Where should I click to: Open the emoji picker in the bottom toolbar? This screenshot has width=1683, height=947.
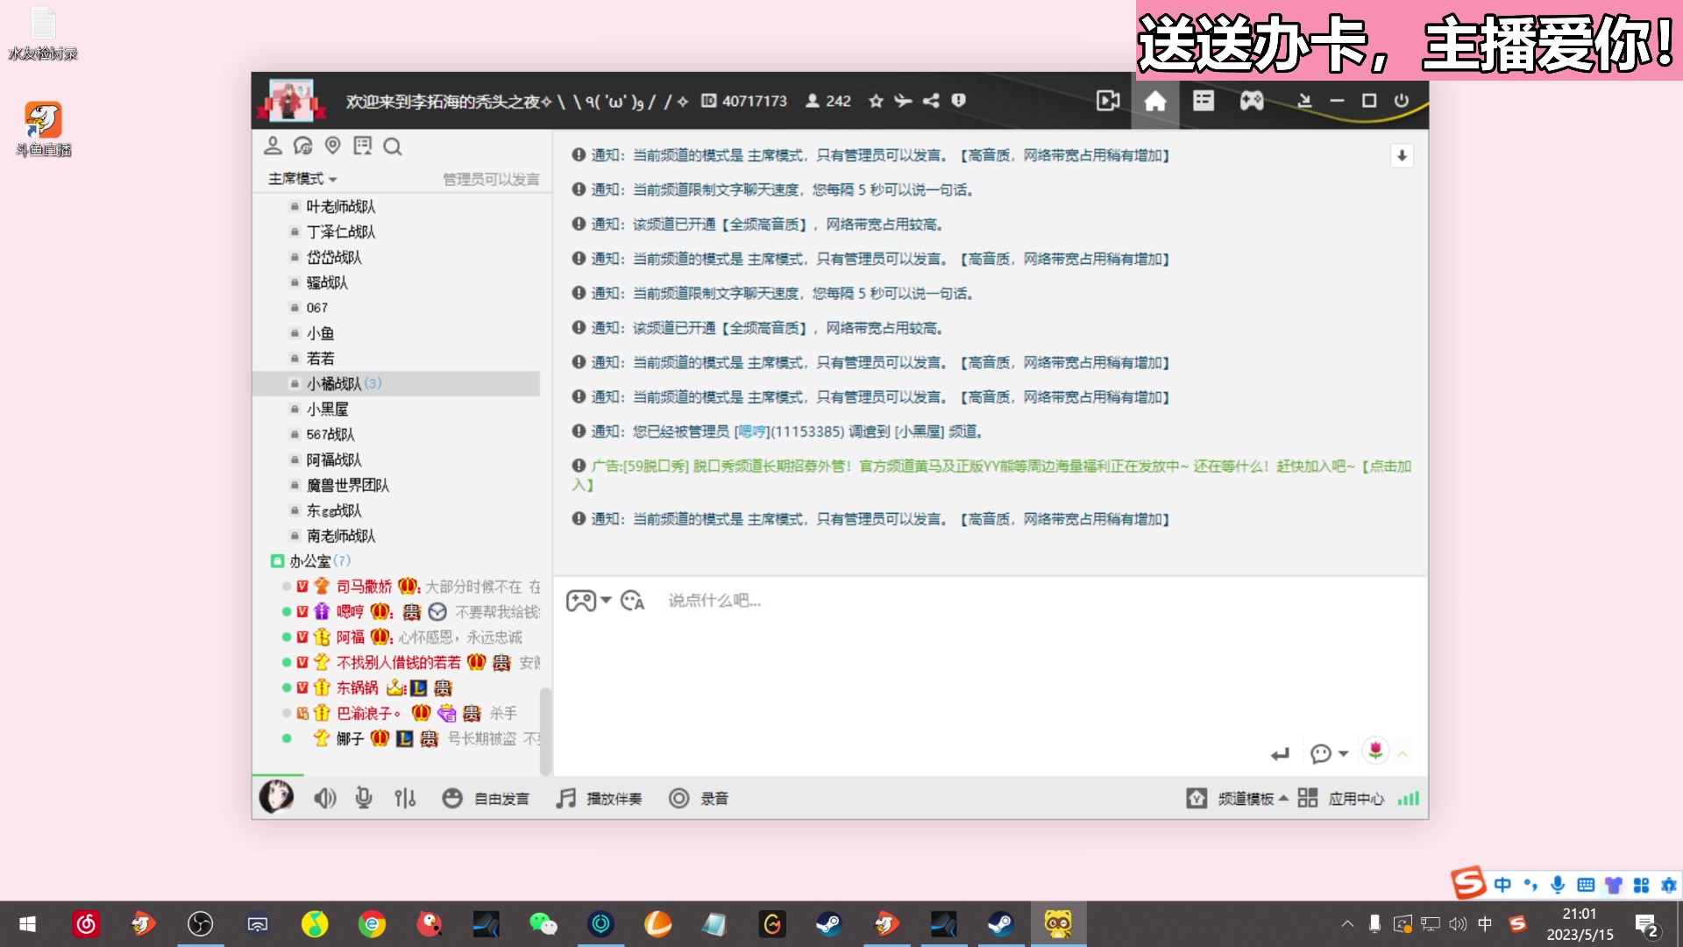tap(452, 798)
